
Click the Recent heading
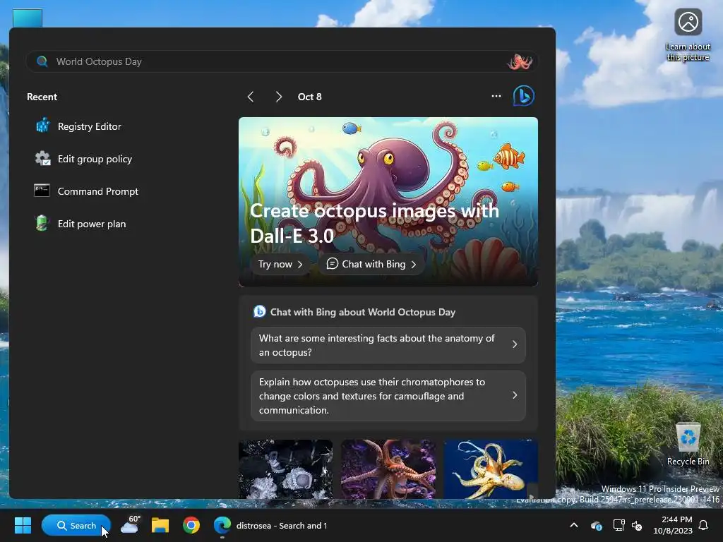click(x=42, y=97)
